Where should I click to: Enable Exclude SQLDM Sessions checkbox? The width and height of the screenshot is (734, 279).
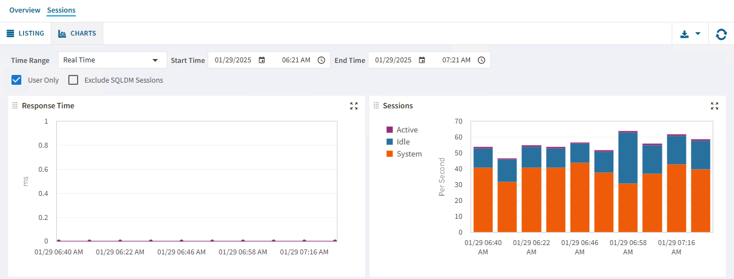pos(73,80)
